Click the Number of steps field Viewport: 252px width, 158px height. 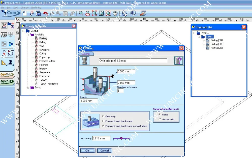coord(120,91)
